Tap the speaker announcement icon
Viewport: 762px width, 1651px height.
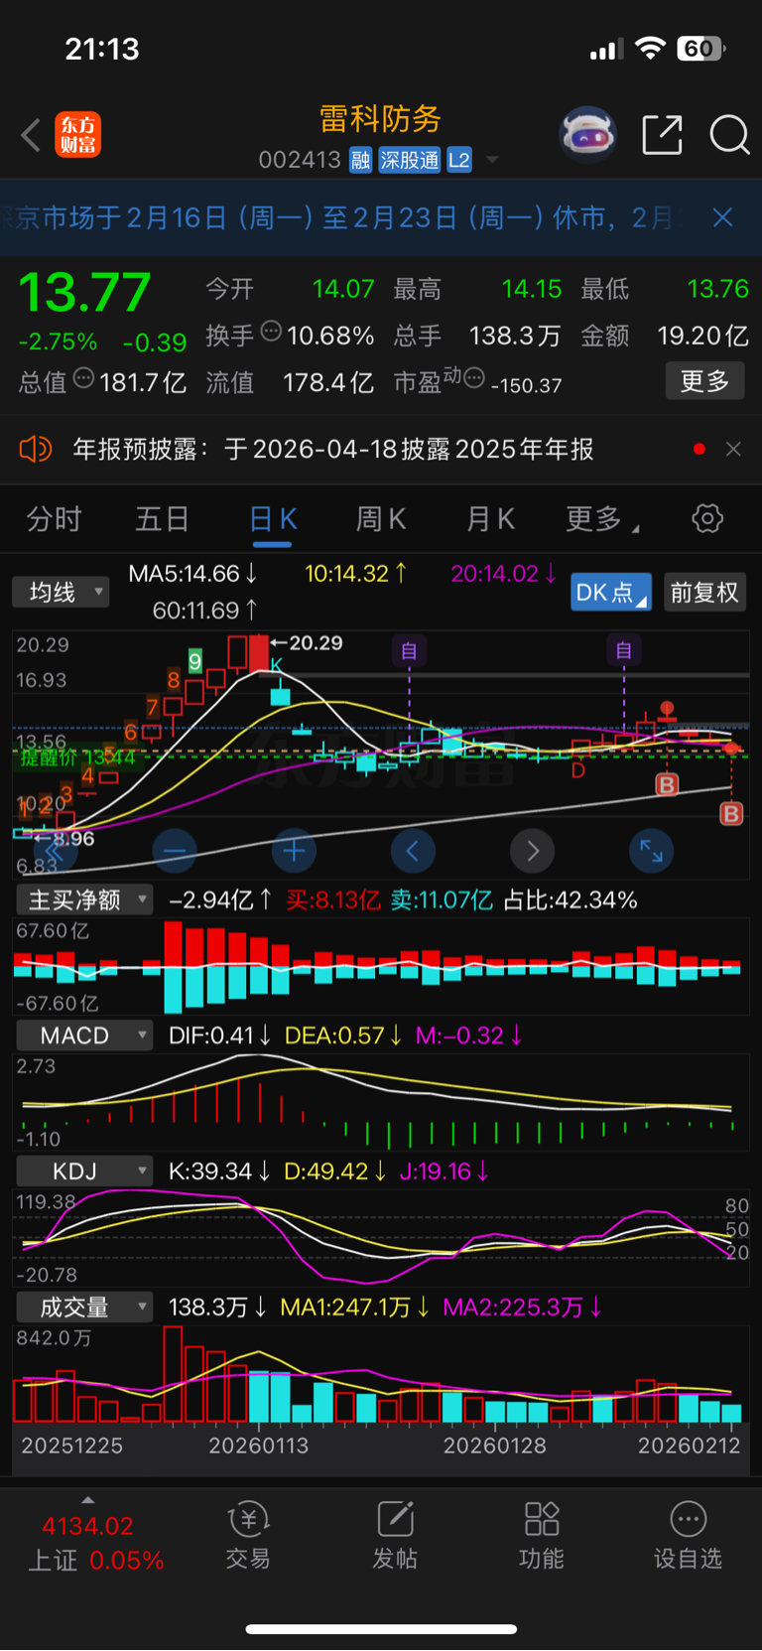(x=35, y=450)
